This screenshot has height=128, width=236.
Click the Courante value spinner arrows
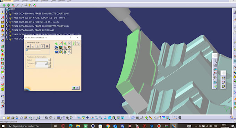pos(46,63)
